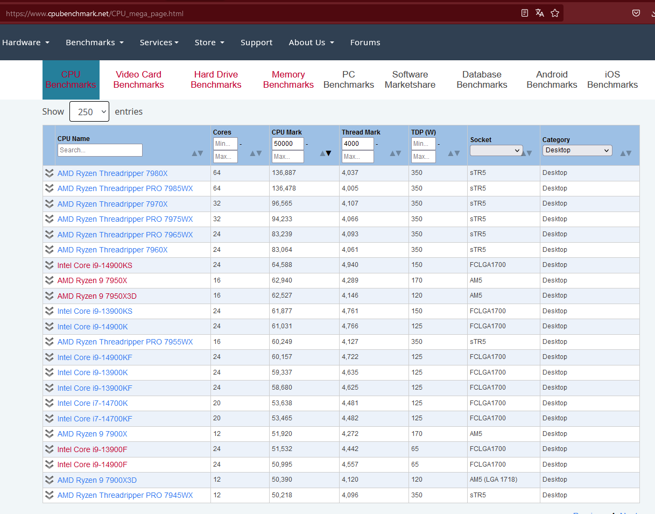This screenshot has width=655, height=514.
Task: Open AMD Ryzen Threadripper 7960X link
Action: pyautogui.click(x=112, y=250)
